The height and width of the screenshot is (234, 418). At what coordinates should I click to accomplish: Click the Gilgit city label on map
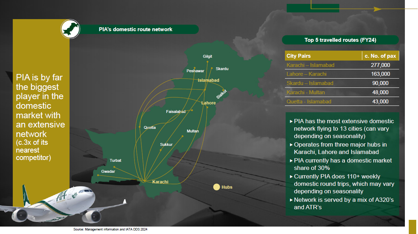coord(207,56)
